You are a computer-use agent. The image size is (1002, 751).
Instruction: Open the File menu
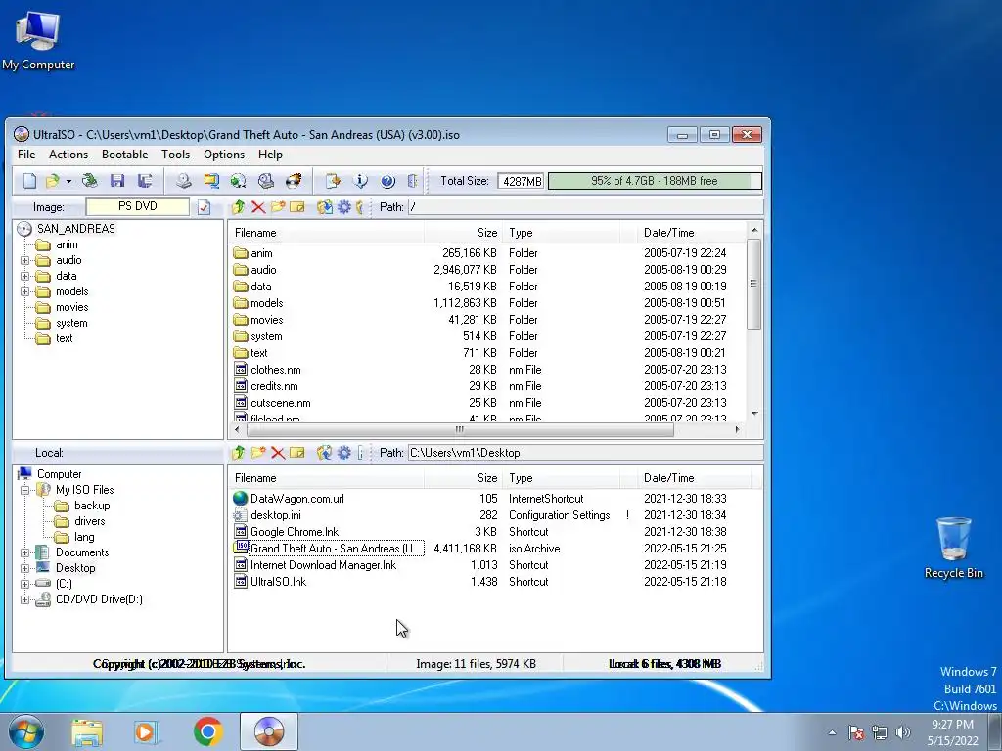click(26, 155)
